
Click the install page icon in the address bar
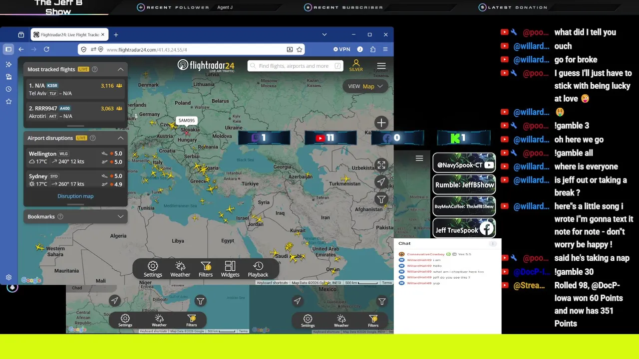pos(290,49)
